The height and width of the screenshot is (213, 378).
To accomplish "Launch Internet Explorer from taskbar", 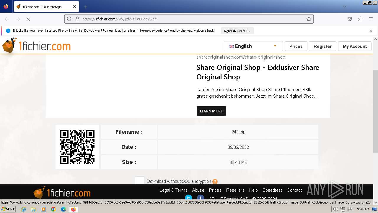I will 23,209.
